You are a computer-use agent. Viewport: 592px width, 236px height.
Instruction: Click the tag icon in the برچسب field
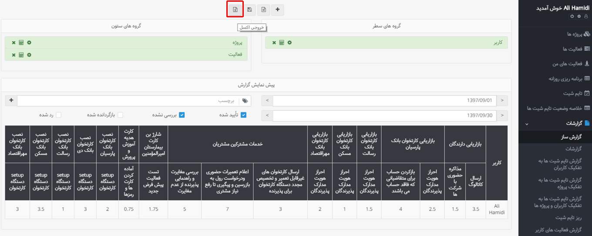pos(245,101)
